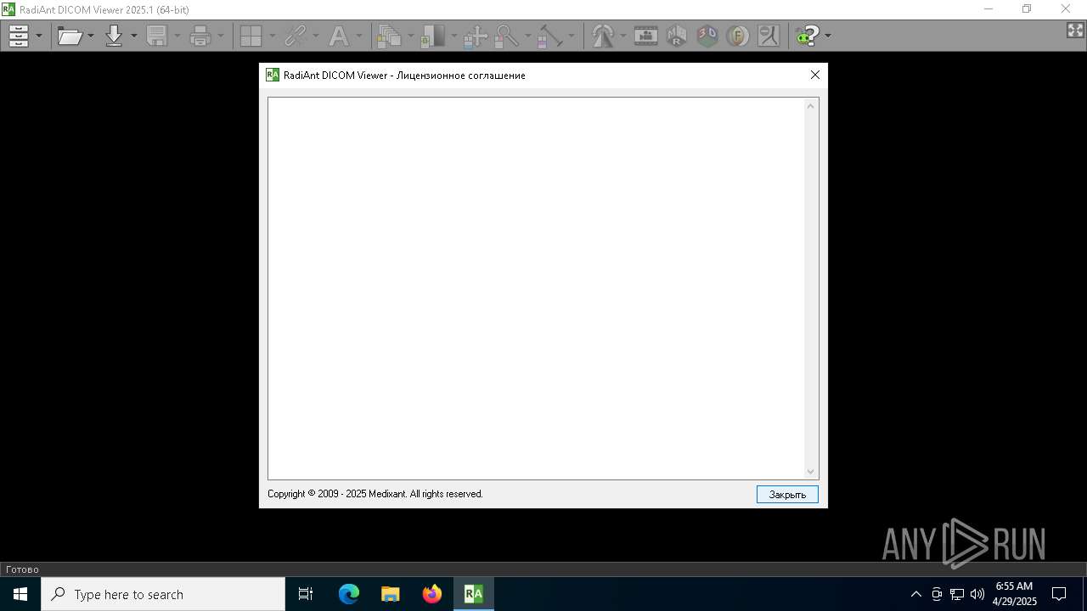Click the Закрыть button
Screen dimensions: 1087x611
click(787, 494)
